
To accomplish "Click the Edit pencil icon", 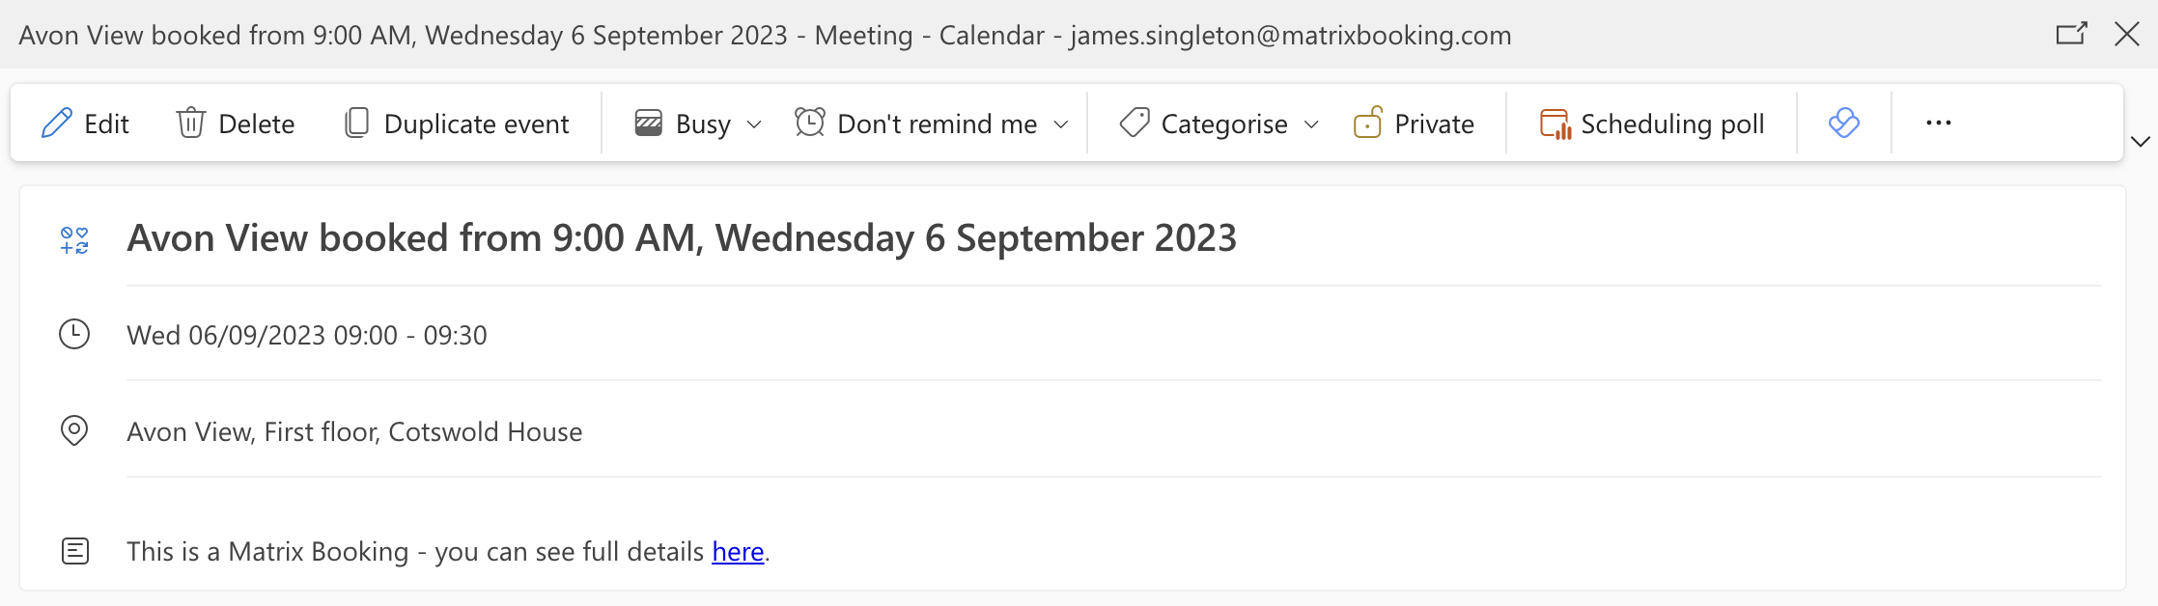I will pos(57,124).
